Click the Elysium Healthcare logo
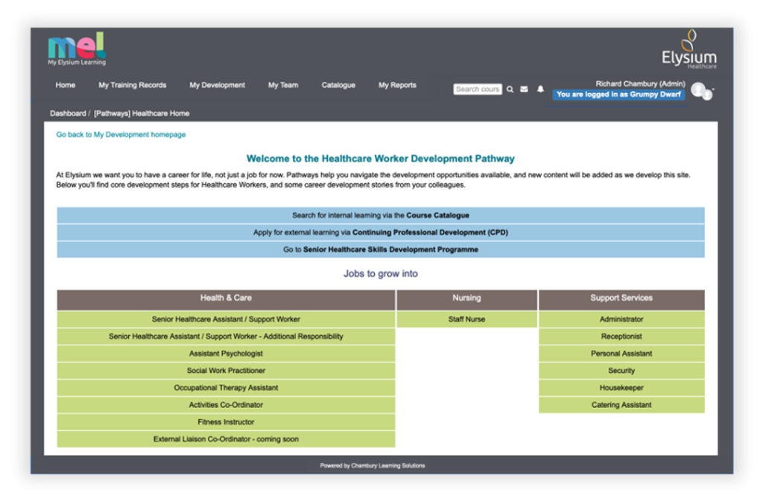 [688, 51]
